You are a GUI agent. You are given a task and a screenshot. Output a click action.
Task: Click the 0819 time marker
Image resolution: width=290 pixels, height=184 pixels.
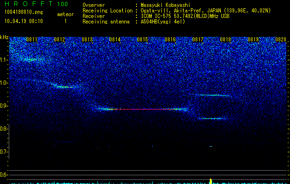(x=253, y=39)
